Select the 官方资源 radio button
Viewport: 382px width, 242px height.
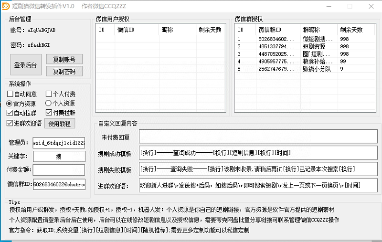tap(10, 103)
